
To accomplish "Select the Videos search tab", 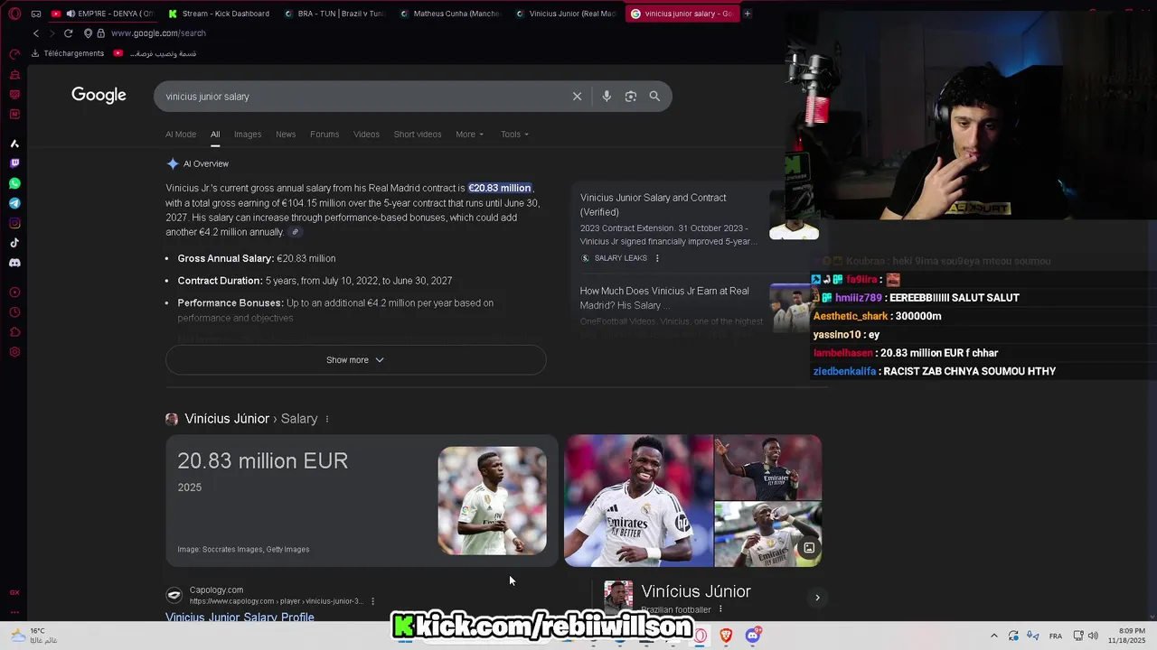I will (366, 135).
